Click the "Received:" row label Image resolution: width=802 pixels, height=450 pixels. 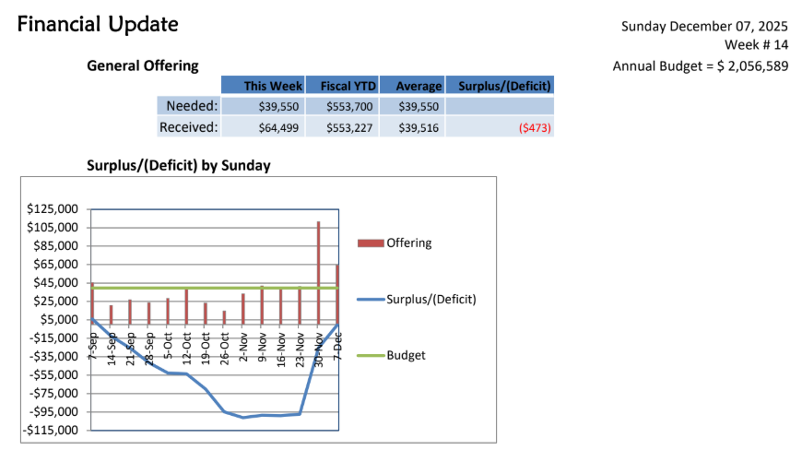pyautogui.click(x=188, y=127)
